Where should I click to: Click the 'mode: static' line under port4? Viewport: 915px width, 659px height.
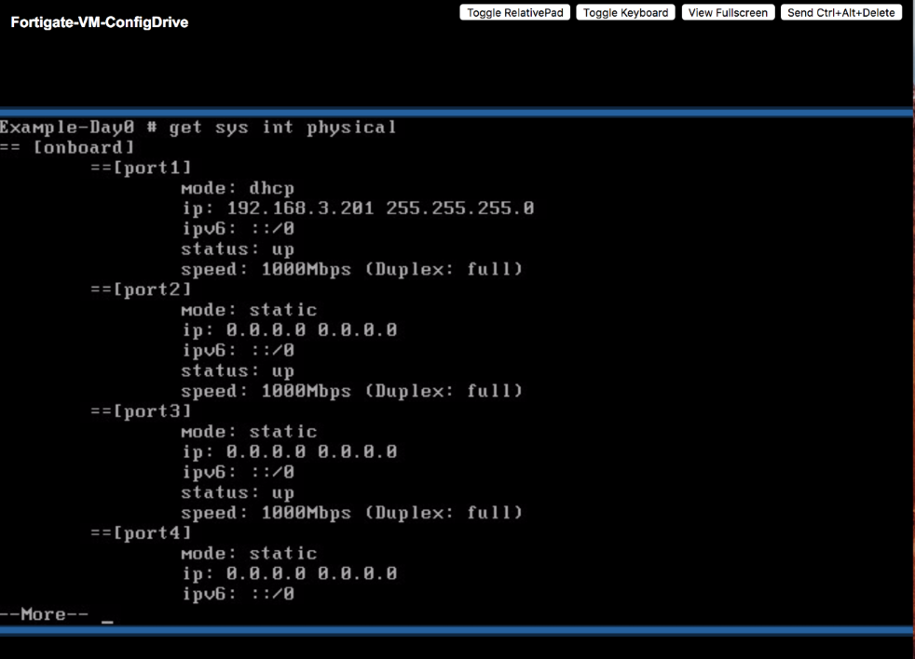[249, 553]
